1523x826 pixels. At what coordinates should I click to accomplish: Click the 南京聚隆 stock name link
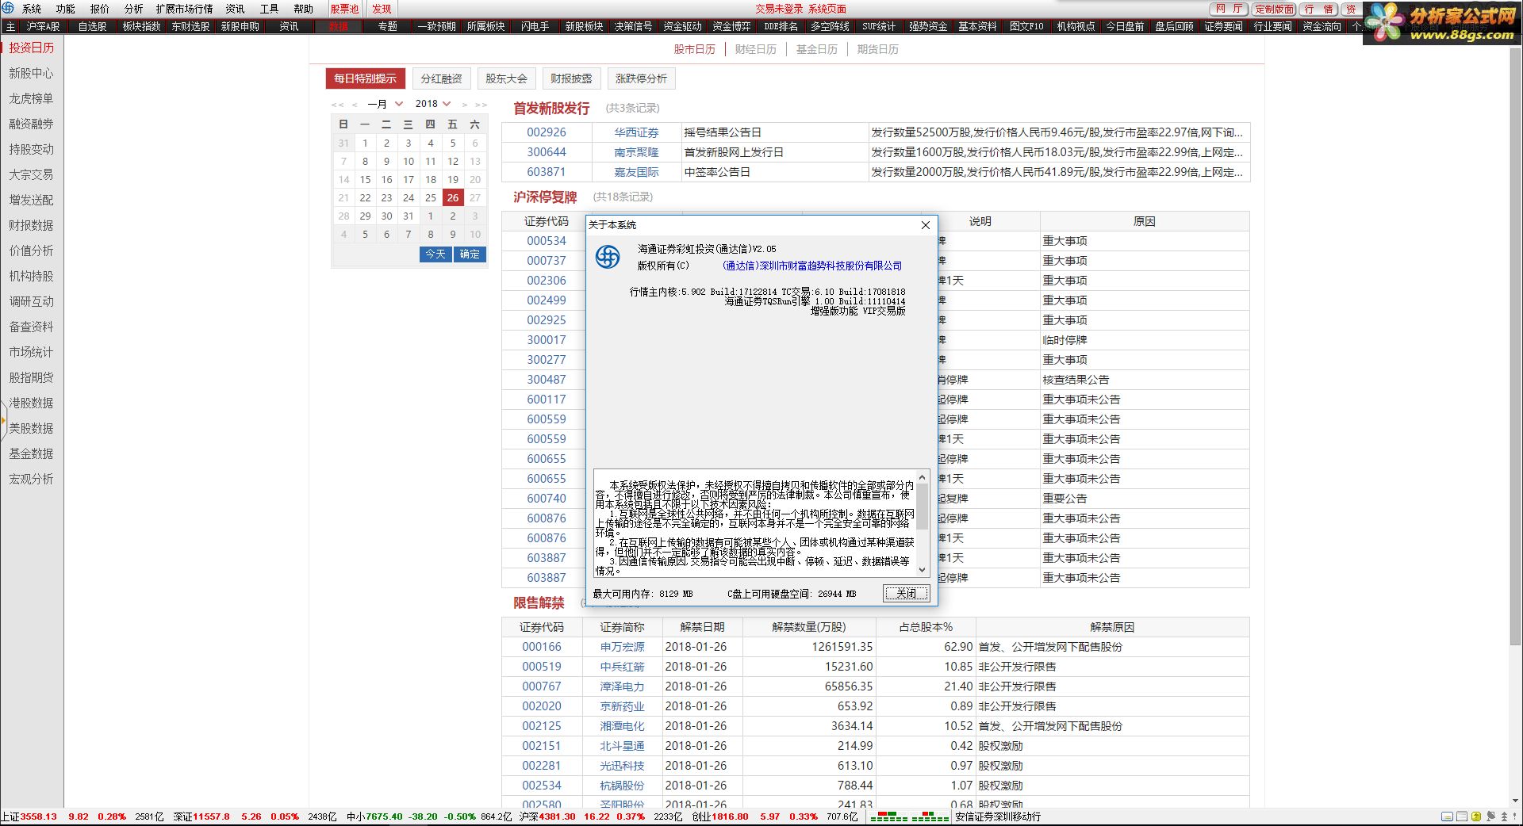click(x=636, y=152)
